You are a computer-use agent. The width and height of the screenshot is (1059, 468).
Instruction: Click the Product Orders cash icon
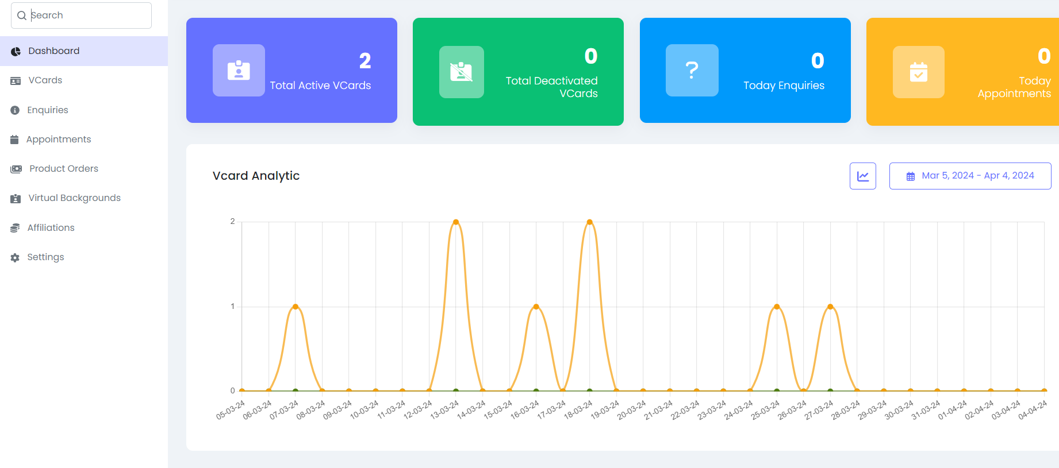point(16,169)
